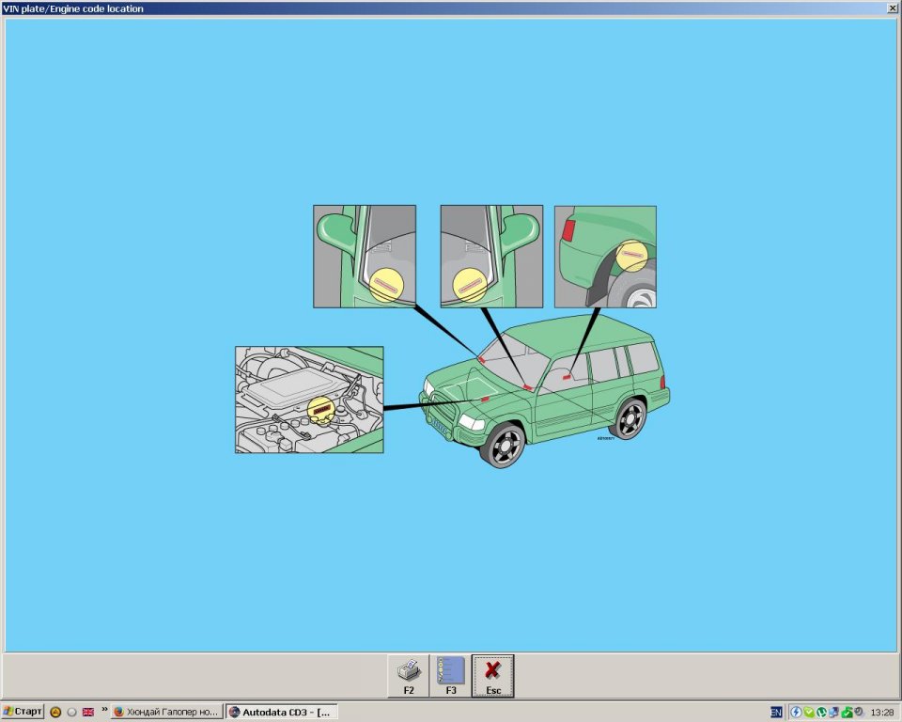
Task: Click the grey circle quick launch icon
Action: coord(72,713)
